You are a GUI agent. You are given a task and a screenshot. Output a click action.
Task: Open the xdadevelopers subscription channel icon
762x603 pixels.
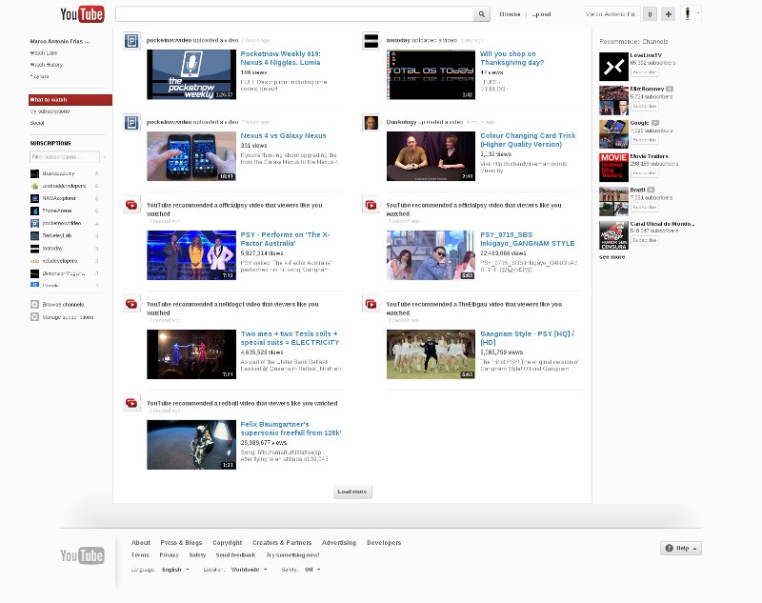[34, 261]
